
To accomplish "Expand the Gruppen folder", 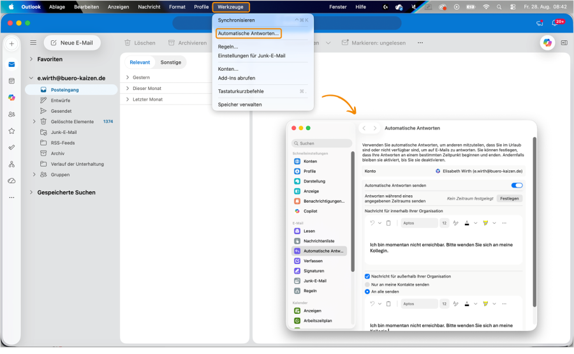I will (34, 175).
